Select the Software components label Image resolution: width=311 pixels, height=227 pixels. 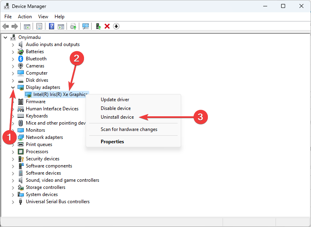click(49, 166)
